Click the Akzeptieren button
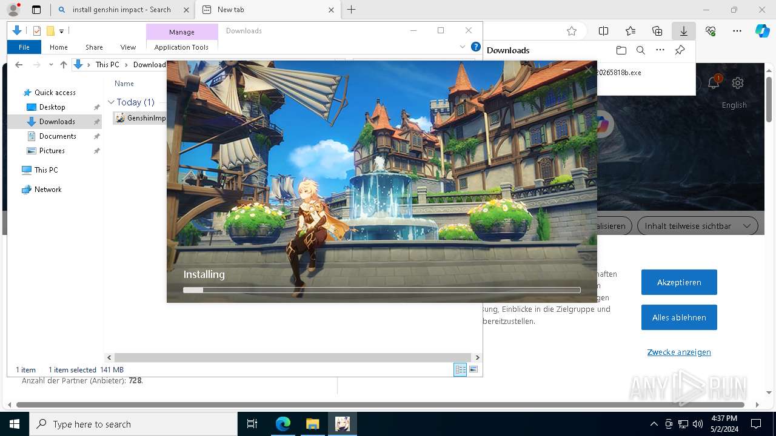Viewport: 776px width, 436px height. click(x=679, y=282)
